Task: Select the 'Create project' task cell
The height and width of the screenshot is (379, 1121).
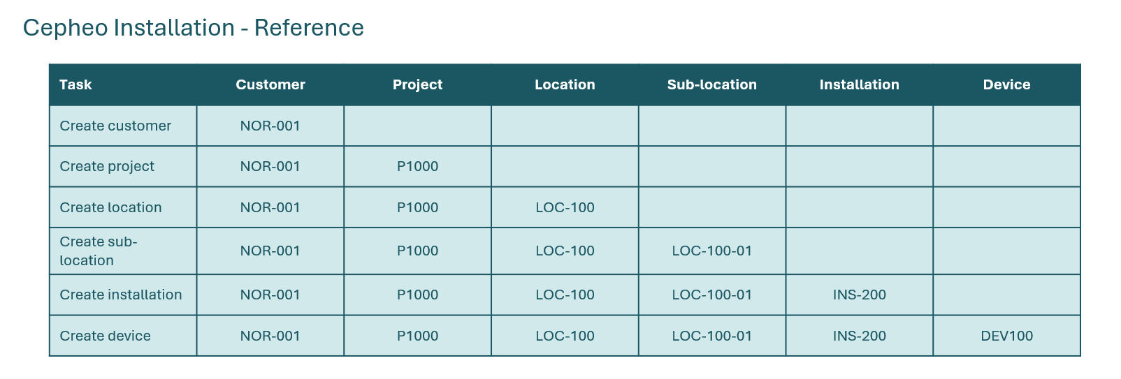Action: coord(107,166)
